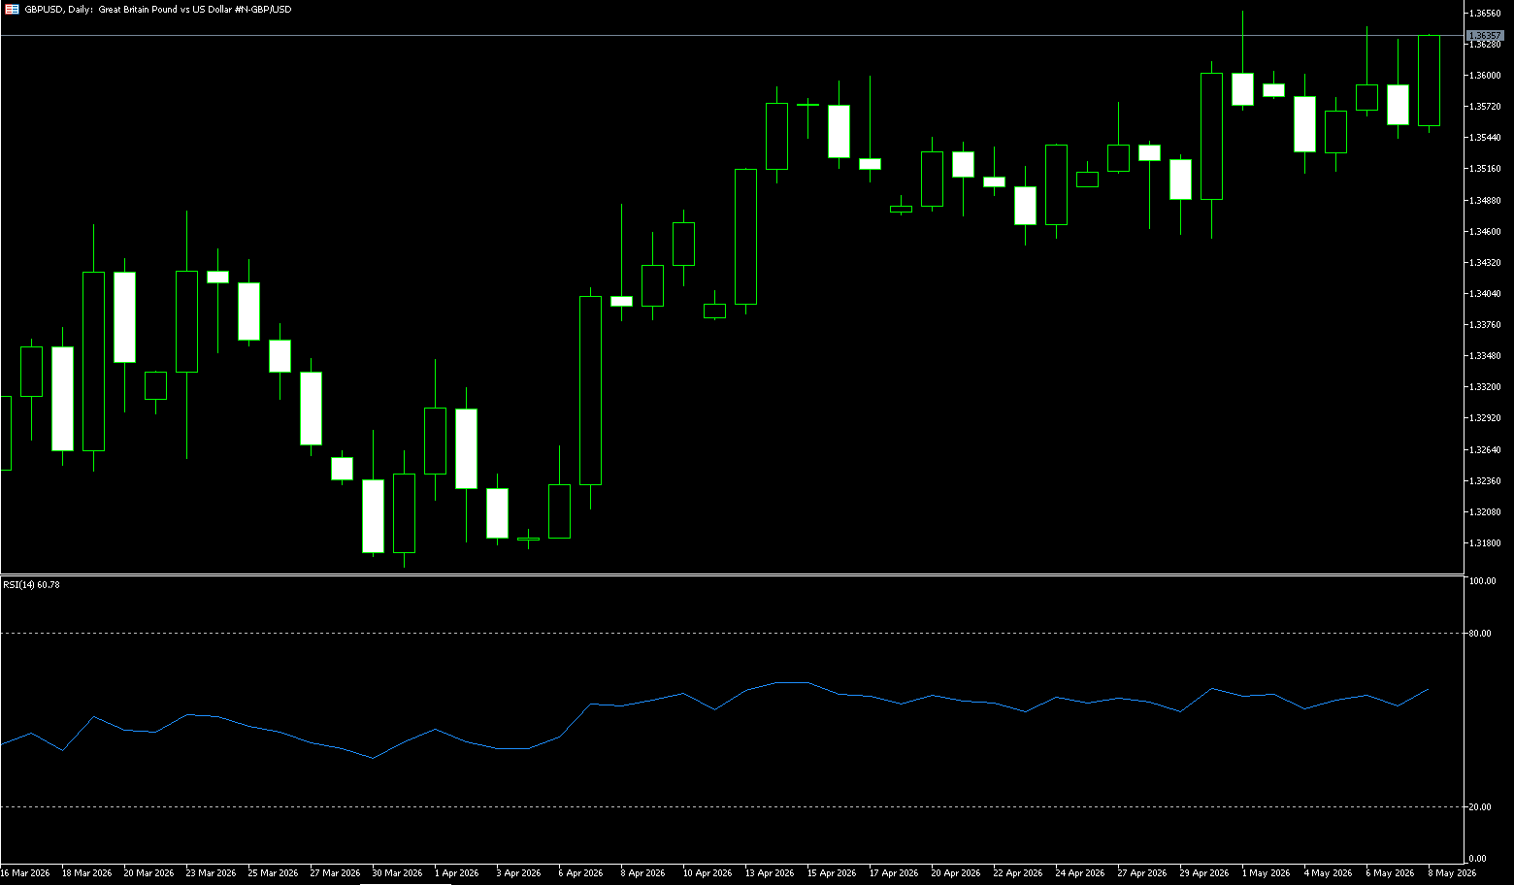Click the '16 Mar 2026' date label
The width and height of the screenshot is (1514, 885).
coord(25,872)
